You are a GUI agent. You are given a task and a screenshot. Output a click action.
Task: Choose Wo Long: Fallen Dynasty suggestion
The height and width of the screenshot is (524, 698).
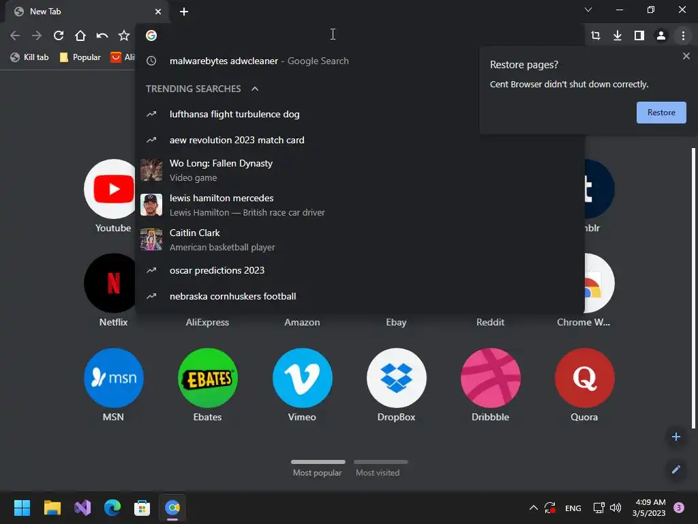[x=360, y=170]
